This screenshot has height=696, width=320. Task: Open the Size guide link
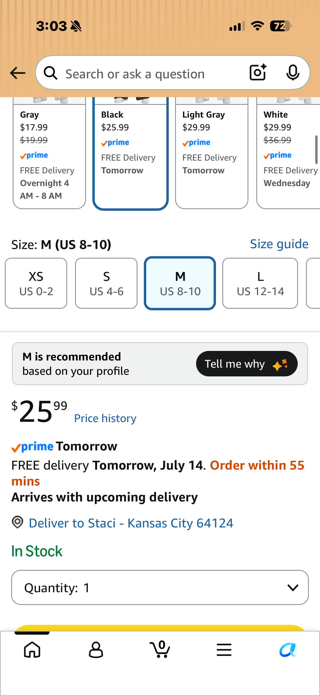tap(279, 244)
